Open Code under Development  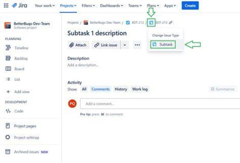pos(19,111)
